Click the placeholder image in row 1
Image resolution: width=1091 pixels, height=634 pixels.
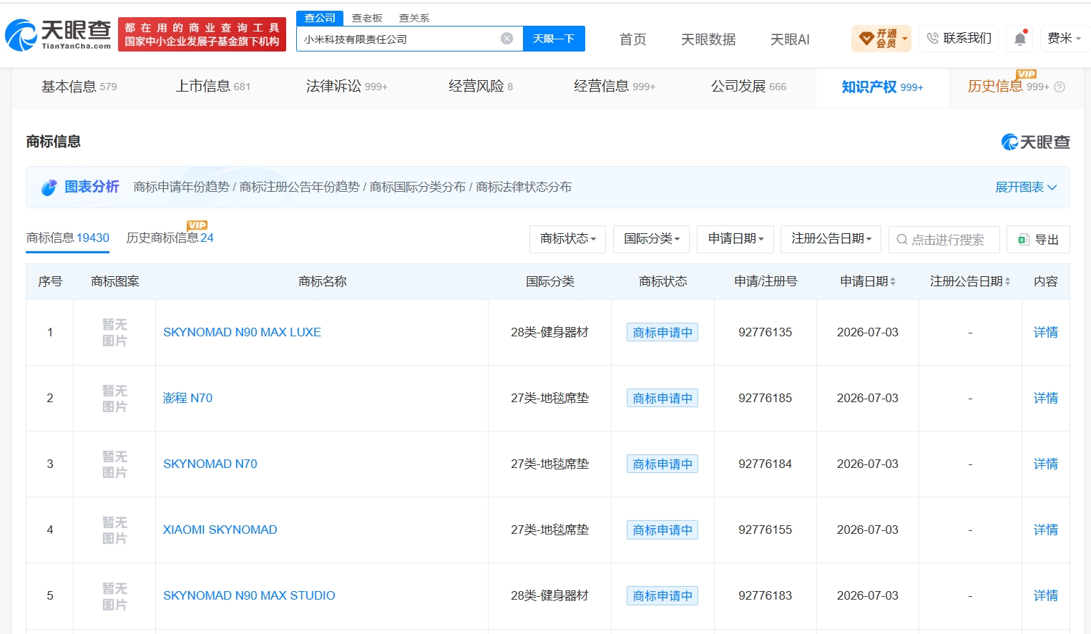tap(114, 333)
